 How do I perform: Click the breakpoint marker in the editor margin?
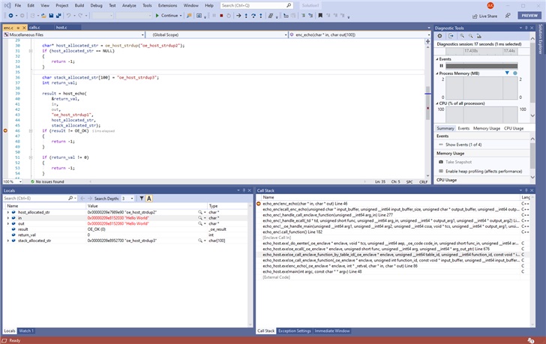[x=6, y=130]
